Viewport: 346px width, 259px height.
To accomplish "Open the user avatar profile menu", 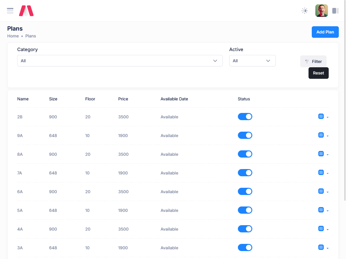I will click(x=321, y=11).
